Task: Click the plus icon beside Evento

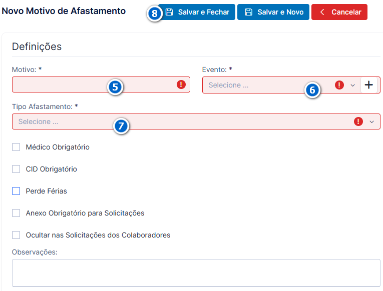Action: [x=368, y=85]
